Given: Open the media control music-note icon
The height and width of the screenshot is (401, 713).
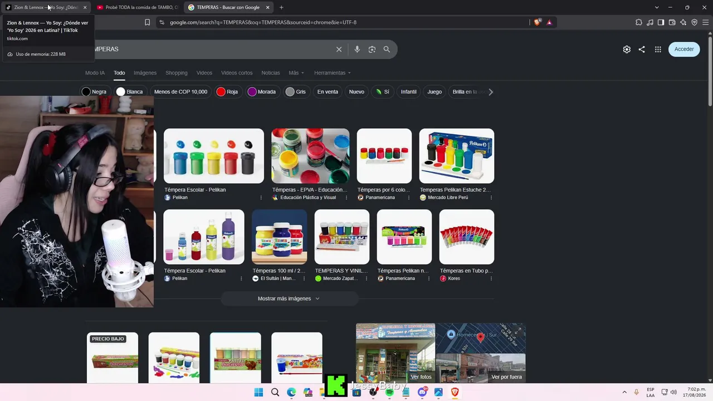Looking at the screenshot, I should (650, 22).
